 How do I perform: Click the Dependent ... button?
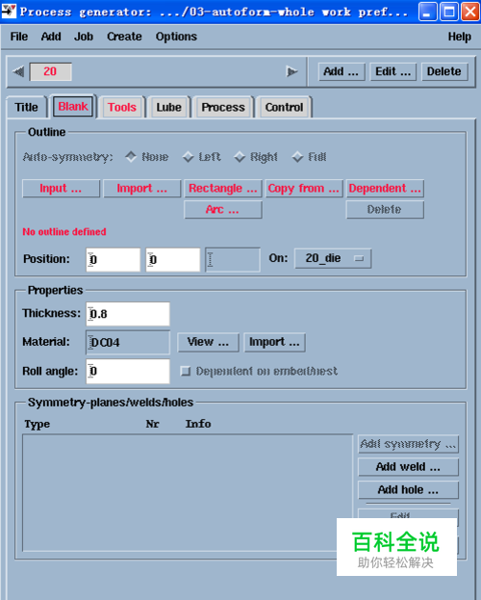(385, 188)
